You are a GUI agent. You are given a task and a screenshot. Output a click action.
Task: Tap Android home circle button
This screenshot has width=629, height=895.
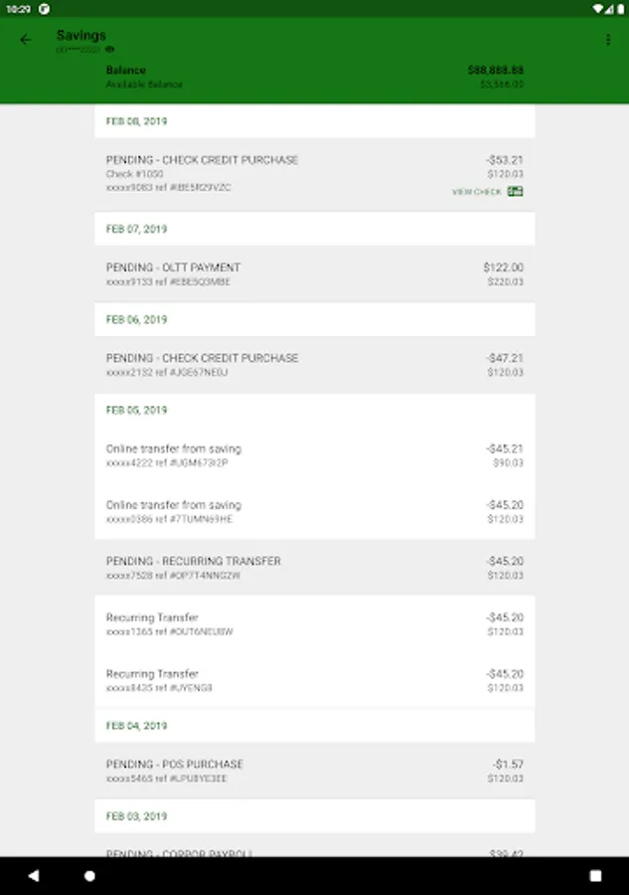coord(89,875)
